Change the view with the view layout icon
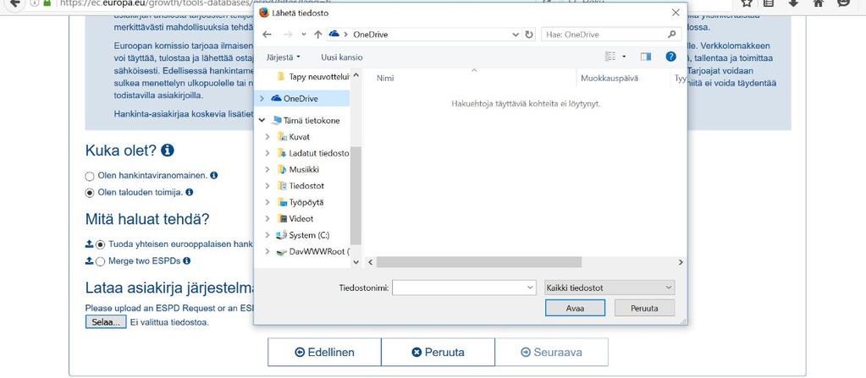The height and width of the screenshot is (378, 866). 610,57
